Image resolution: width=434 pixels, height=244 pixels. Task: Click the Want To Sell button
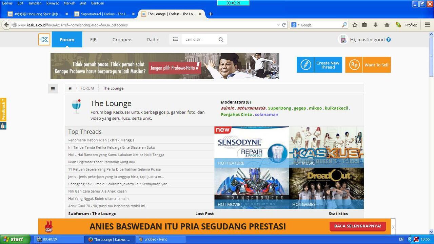click(368, 65)
